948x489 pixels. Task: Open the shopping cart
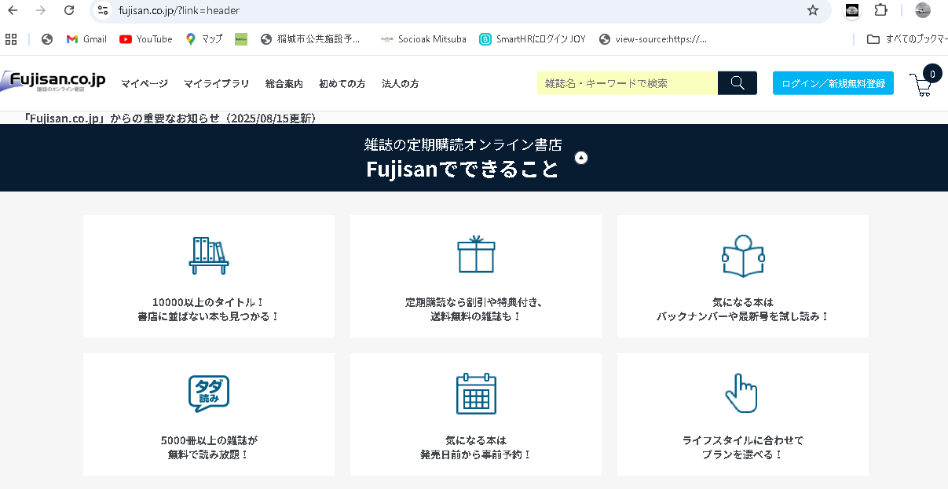point(924,82)
